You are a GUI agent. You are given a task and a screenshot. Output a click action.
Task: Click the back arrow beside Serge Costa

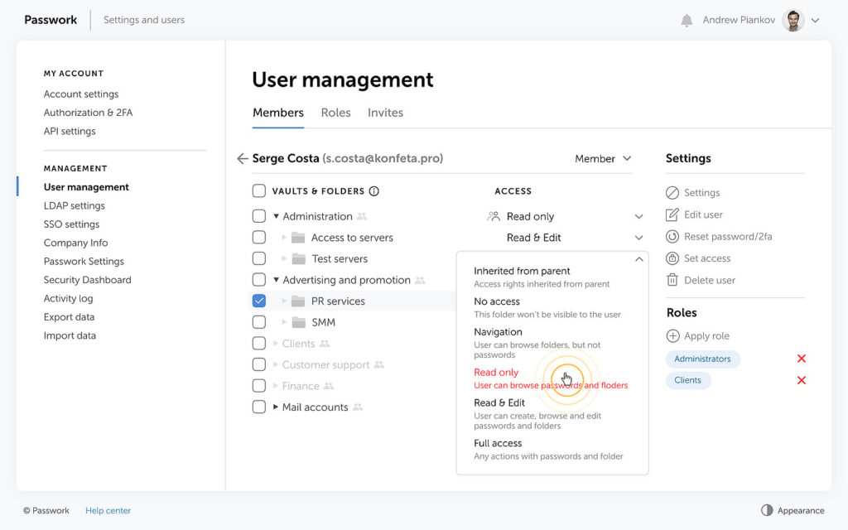coord(242,158)
